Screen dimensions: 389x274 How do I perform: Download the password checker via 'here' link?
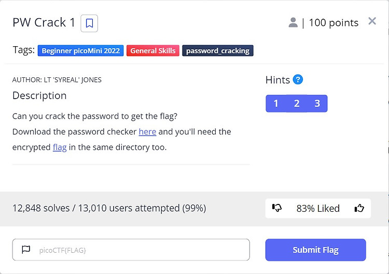point(147,131)
